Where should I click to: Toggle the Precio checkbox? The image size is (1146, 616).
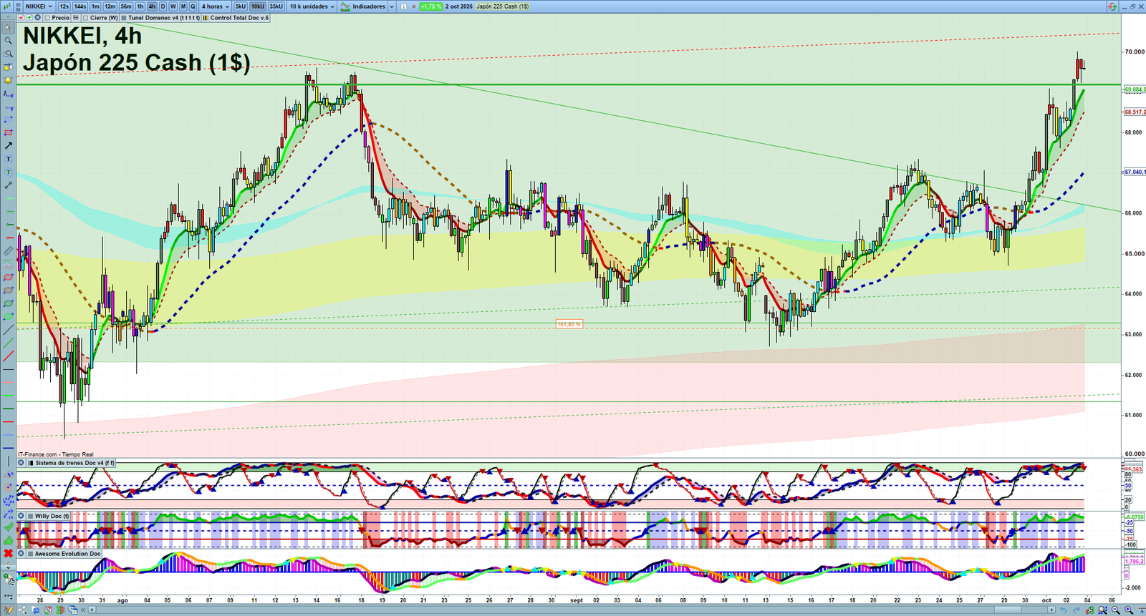coord(47,18)
